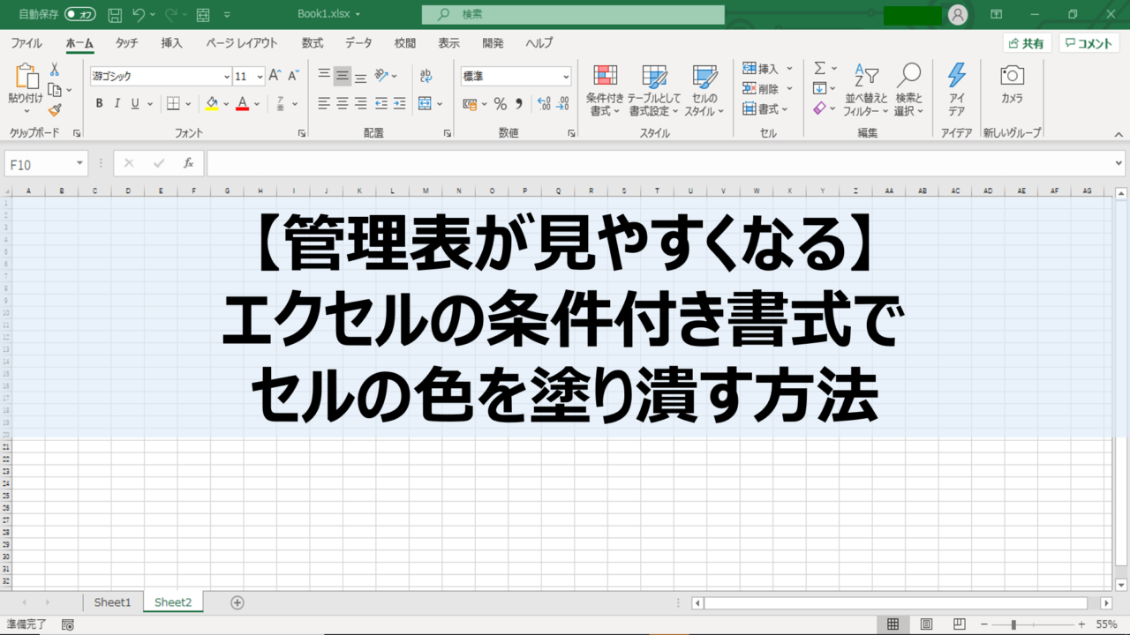The width and height of the screenshot is (1130, 635).
Task: Apply percent style with % icon
Action: coord(500,104)
